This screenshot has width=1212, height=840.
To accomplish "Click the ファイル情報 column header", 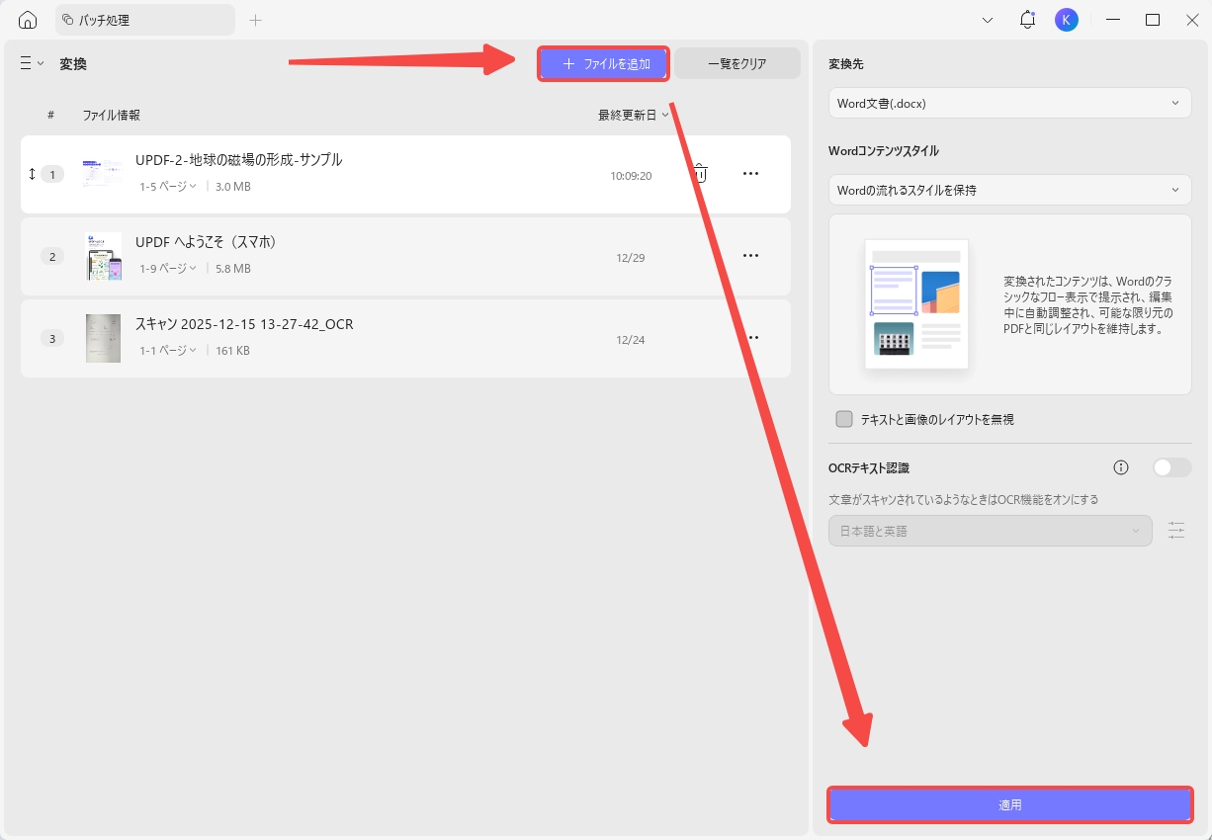I will [111, 115].
